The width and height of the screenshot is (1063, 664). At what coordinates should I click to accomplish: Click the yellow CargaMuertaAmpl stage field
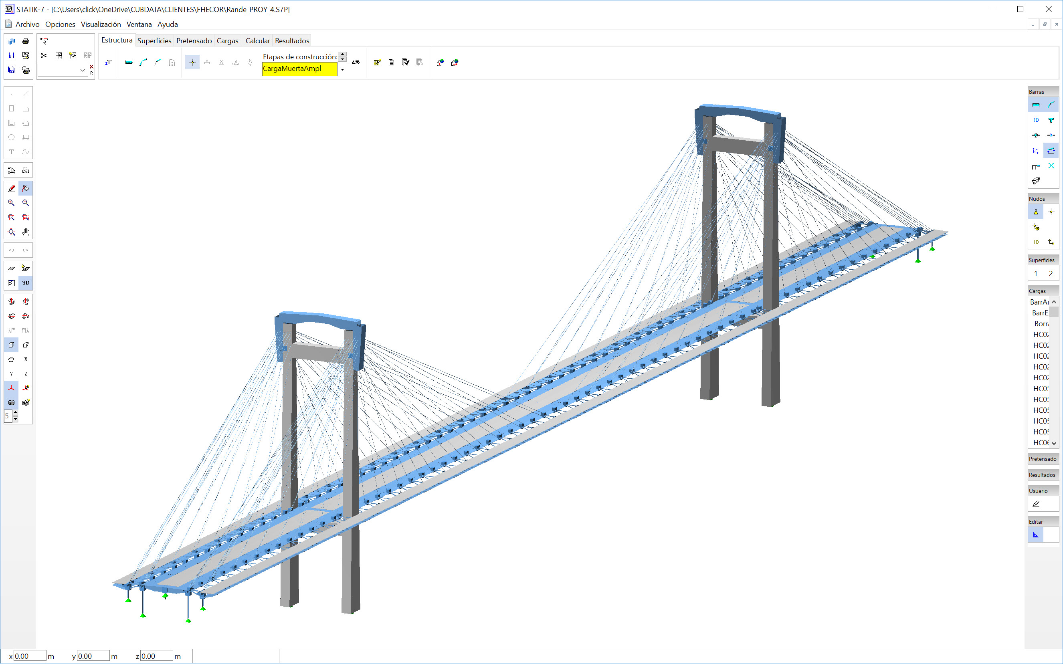[x=299, y=69]
